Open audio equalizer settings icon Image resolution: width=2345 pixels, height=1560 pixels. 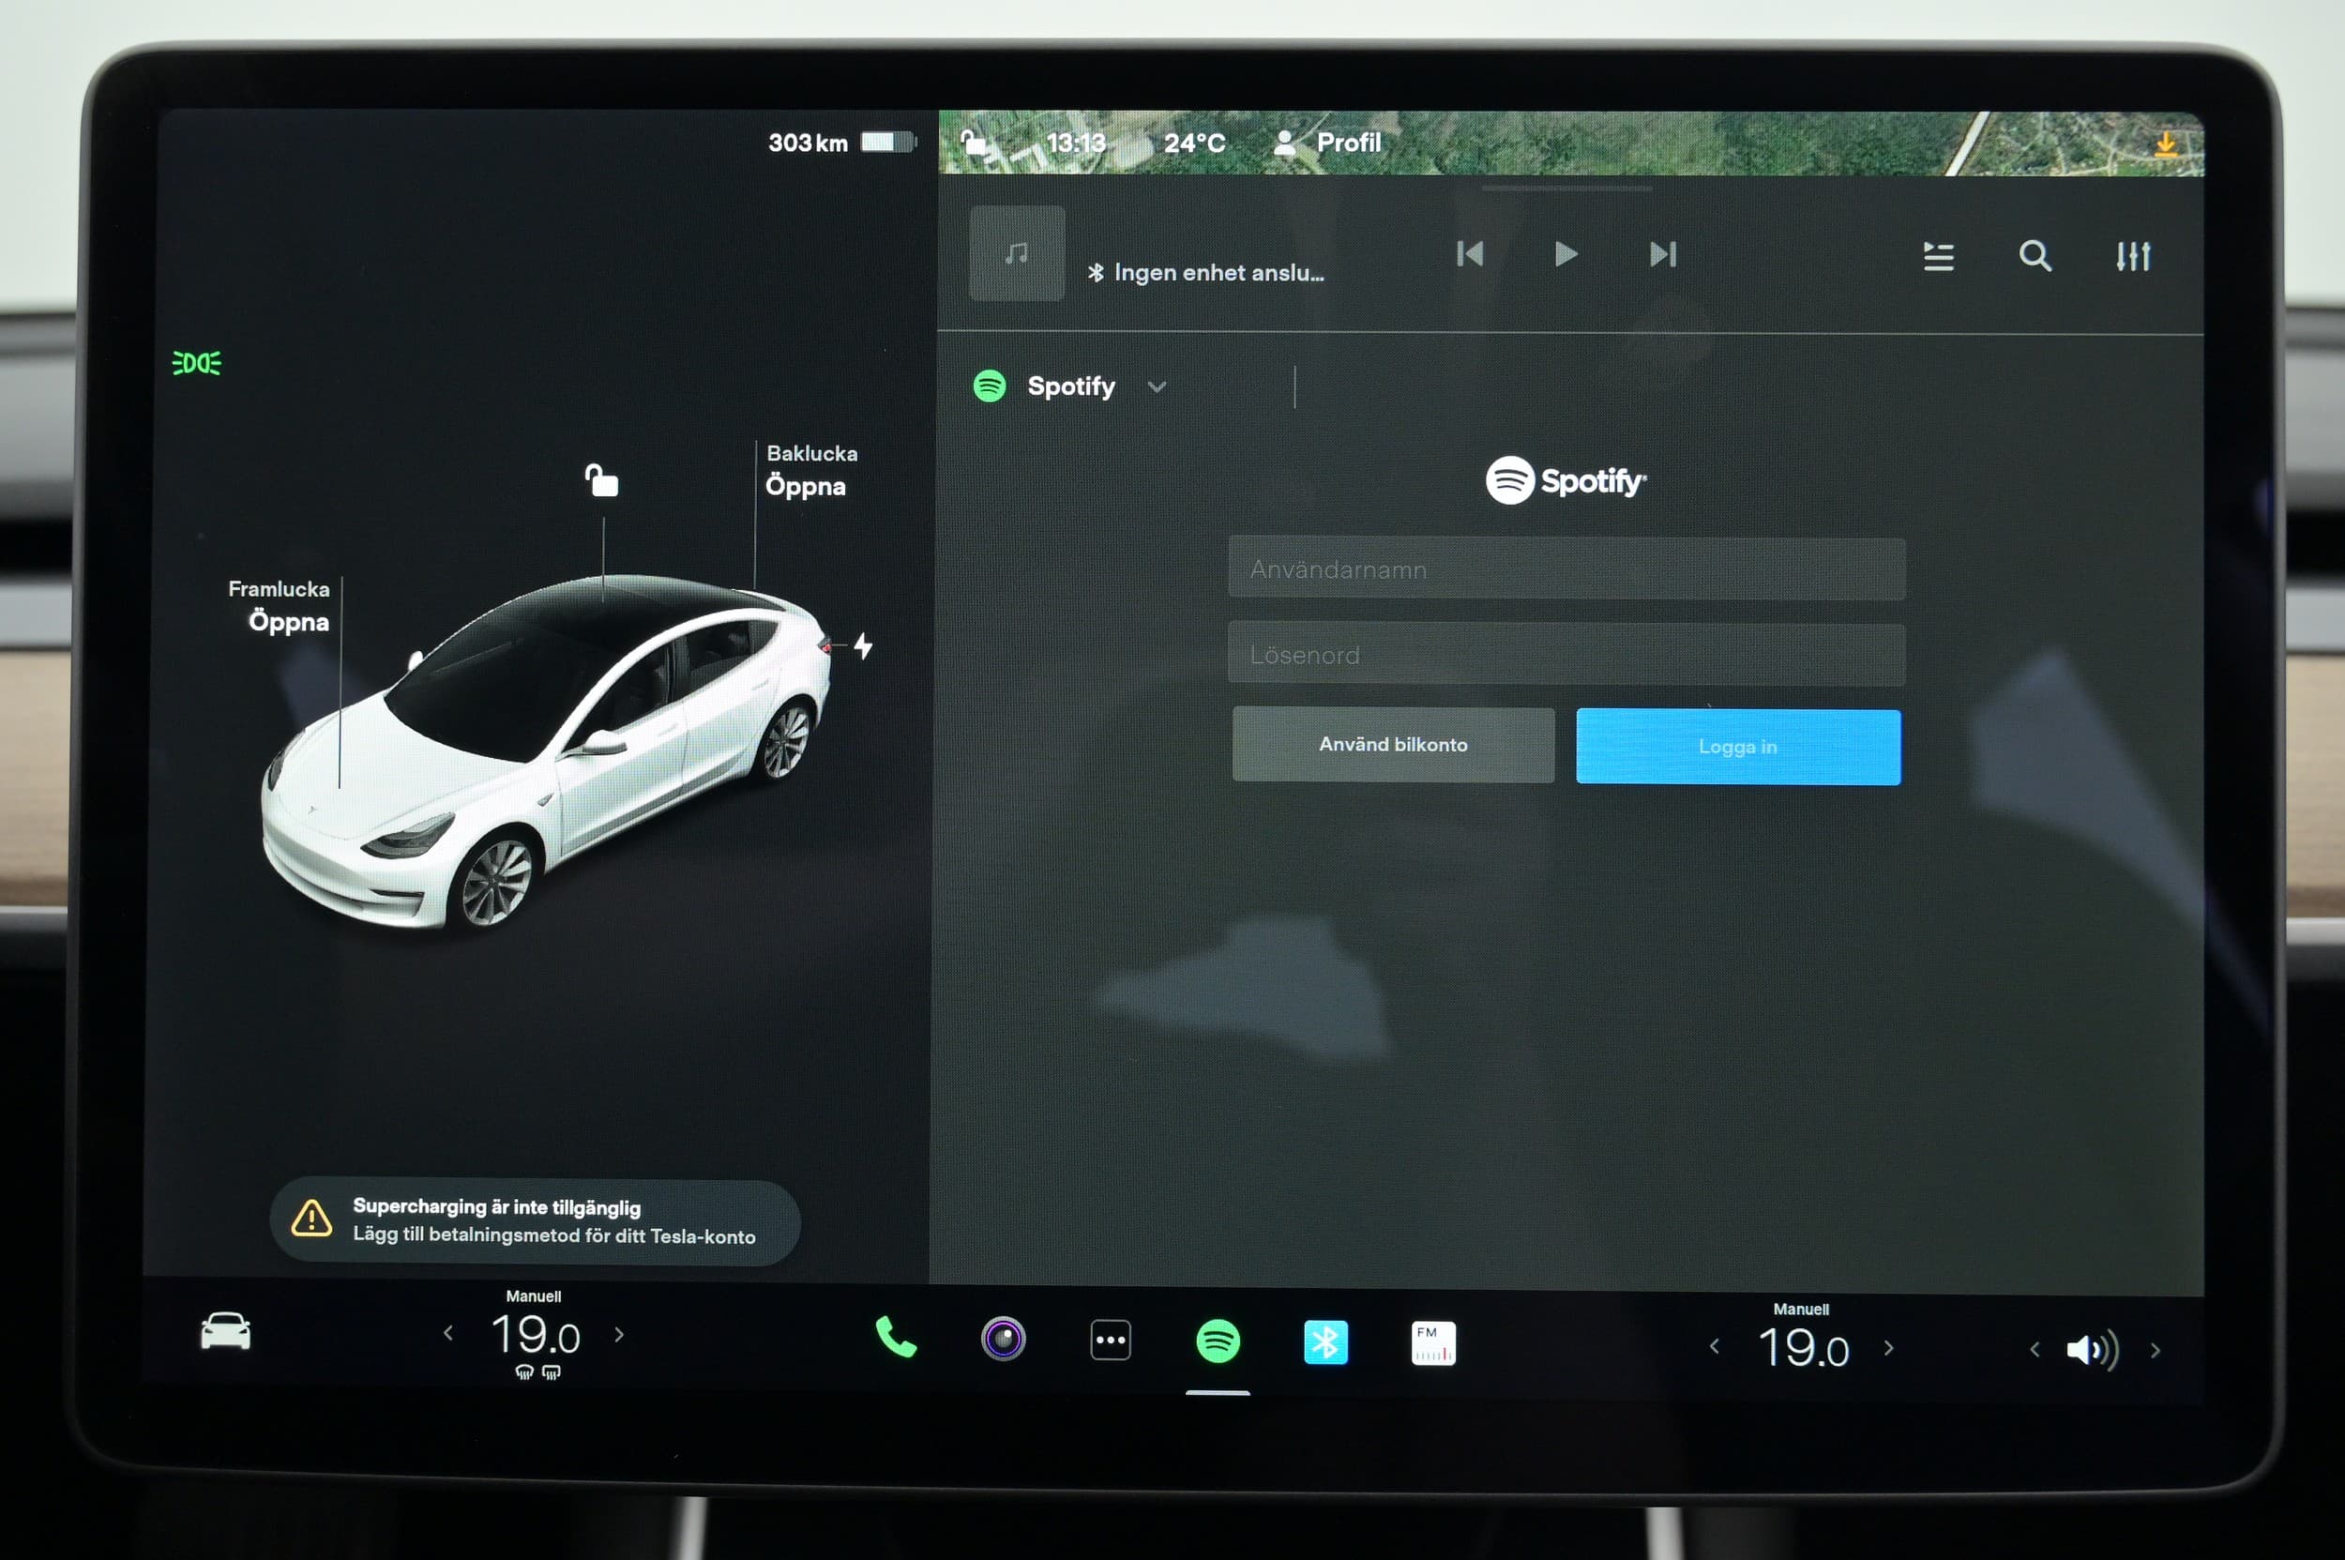coord(2133,256)
